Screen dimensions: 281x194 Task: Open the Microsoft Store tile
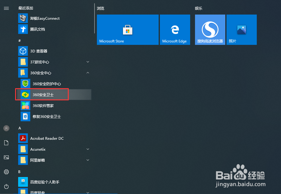coord(127,30)
